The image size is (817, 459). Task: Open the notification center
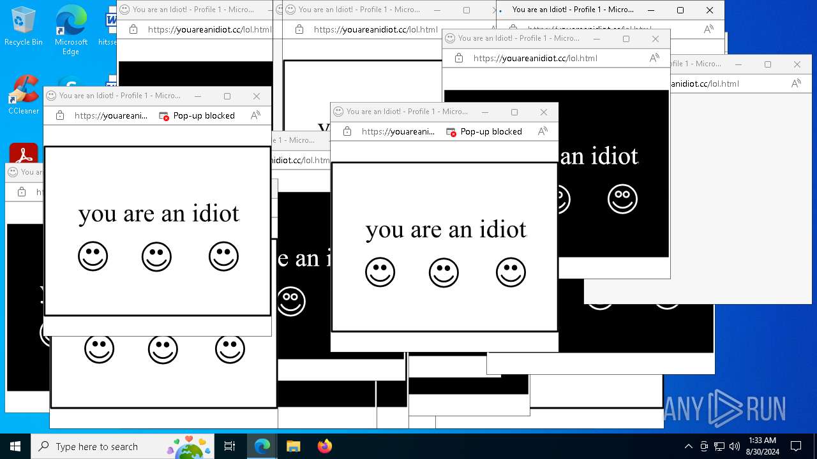tap(796, 446)
